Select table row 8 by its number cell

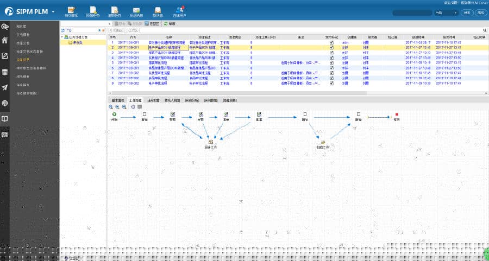click(x=112, y=78)
